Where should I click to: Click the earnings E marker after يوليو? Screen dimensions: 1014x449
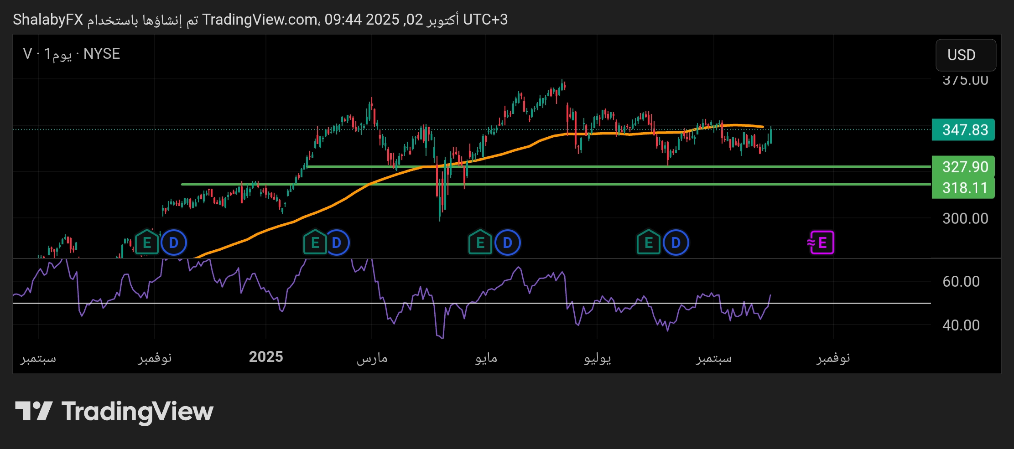648,243
